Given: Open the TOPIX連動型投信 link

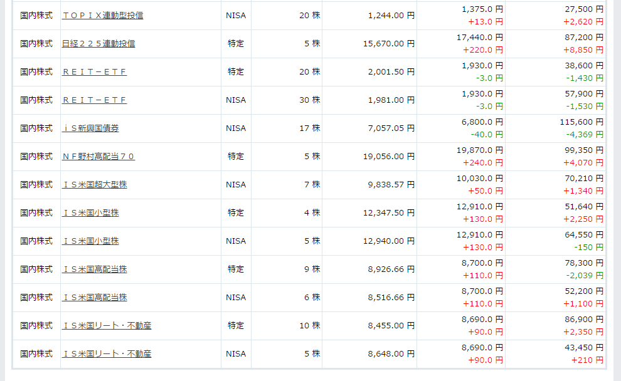Looking at the screenshot, I should coord(103,16).
